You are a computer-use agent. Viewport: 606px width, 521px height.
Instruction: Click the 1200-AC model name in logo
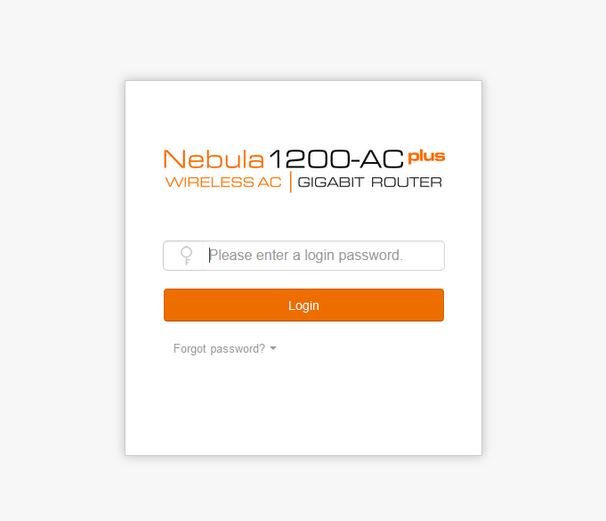(x=335, y=159)
